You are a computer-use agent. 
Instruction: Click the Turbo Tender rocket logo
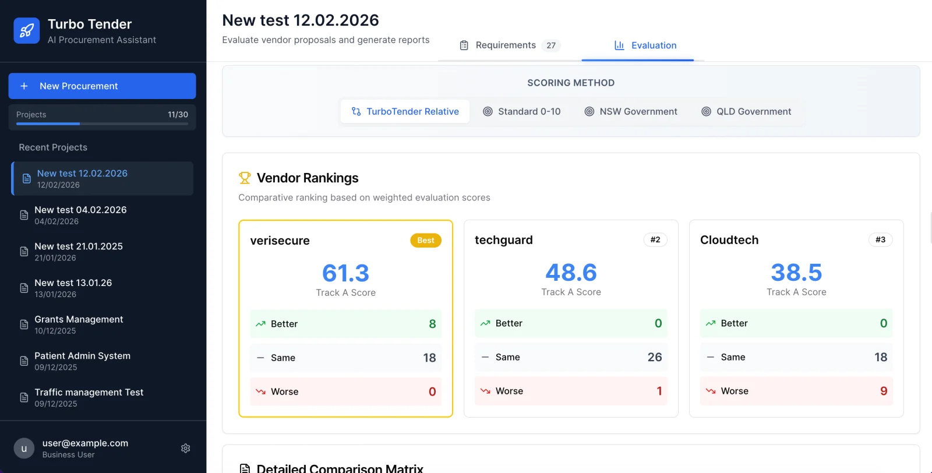tap(27, 31)
